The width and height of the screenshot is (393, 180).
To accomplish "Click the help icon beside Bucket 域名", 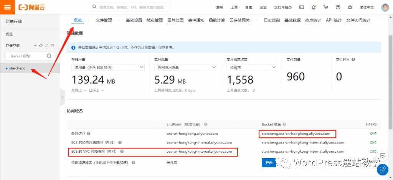I will tap(284, 124).
